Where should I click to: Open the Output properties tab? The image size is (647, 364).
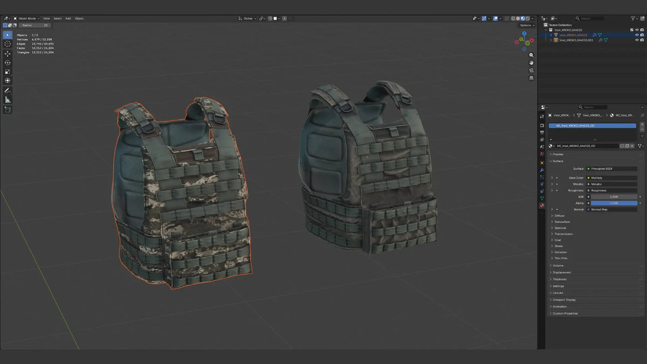point(542,132)
